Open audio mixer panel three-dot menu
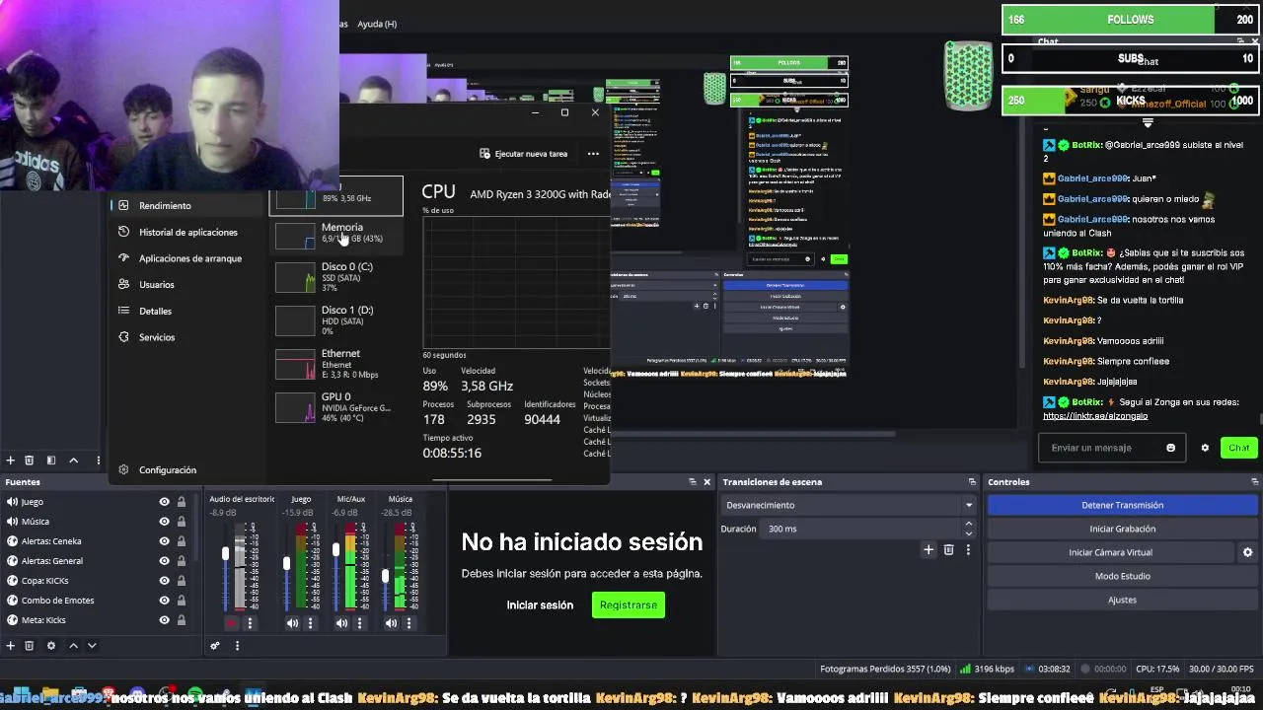 click(x=237, y=646)
